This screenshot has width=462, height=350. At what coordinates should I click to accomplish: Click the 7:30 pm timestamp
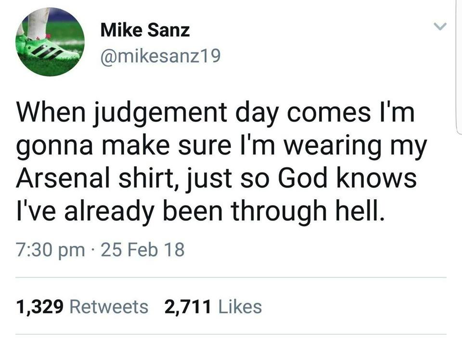point(51,250)
